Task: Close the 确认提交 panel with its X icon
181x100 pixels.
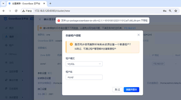Action: 40,19
